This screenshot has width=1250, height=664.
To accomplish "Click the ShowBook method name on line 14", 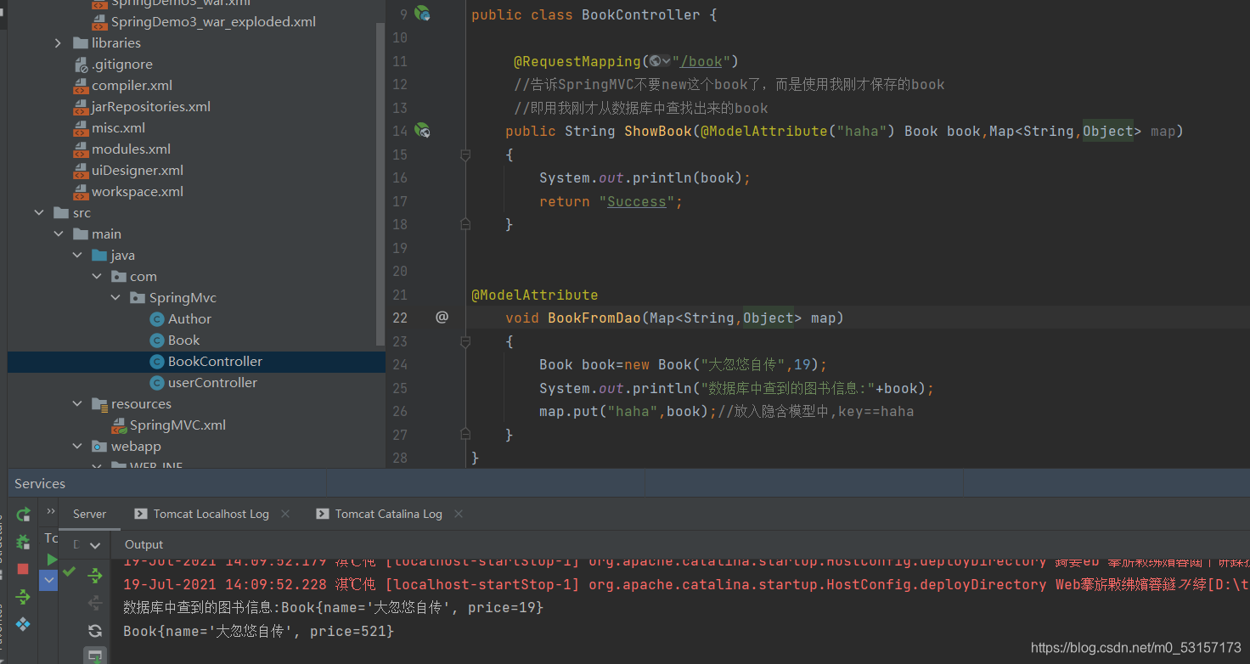I will [658, 131].
